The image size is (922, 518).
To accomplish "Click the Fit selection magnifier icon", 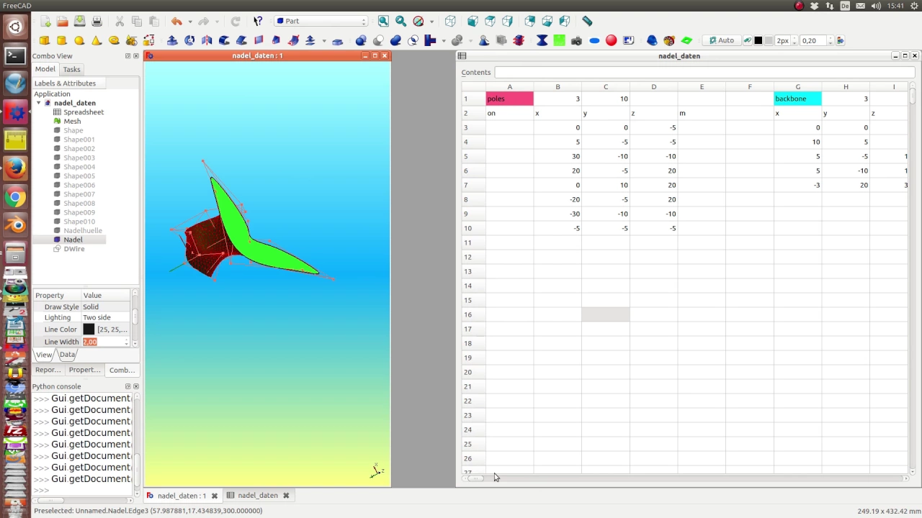I will click(400, 22).
